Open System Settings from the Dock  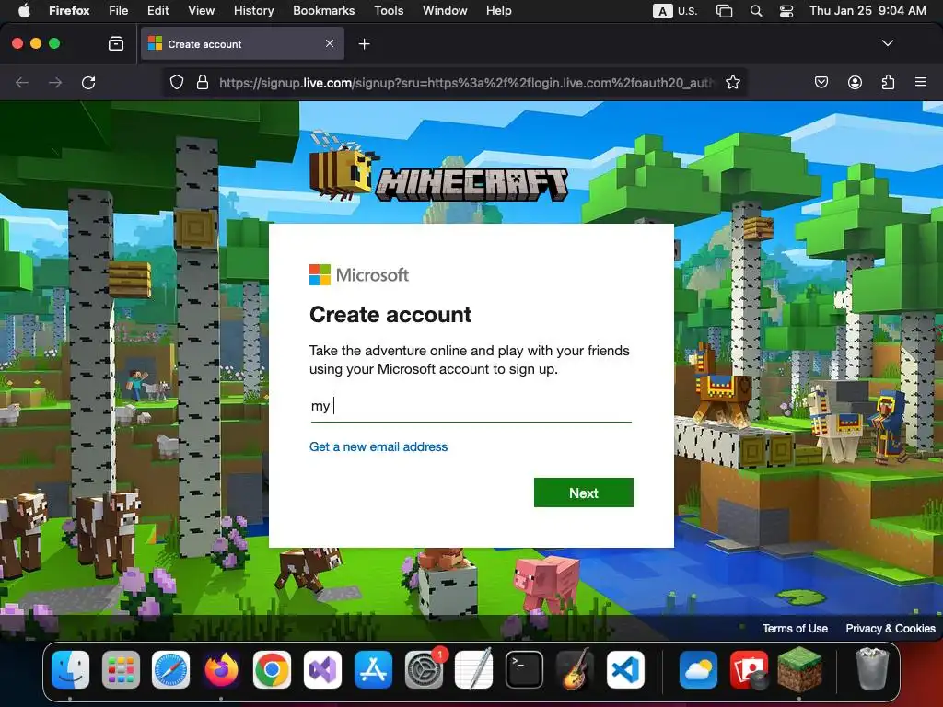click(424, 670)
